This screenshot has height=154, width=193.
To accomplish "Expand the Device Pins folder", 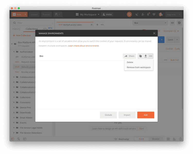I will click(x=14, y=107).
